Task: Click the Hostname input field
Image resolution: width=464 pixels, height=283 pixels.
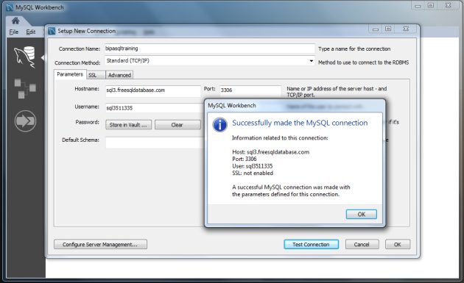Action: [153, 90]
